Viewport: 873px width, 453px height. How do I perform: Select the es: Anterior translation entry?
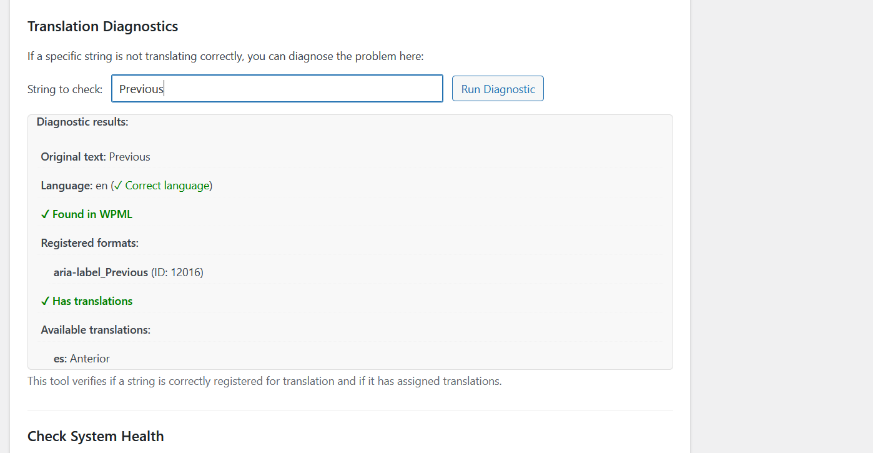pyautogui.click(x=82, y=359)
